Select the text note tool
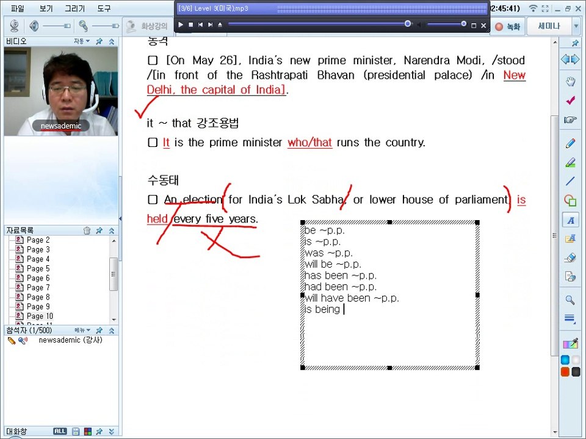586x439 pixels. [570, 239]
